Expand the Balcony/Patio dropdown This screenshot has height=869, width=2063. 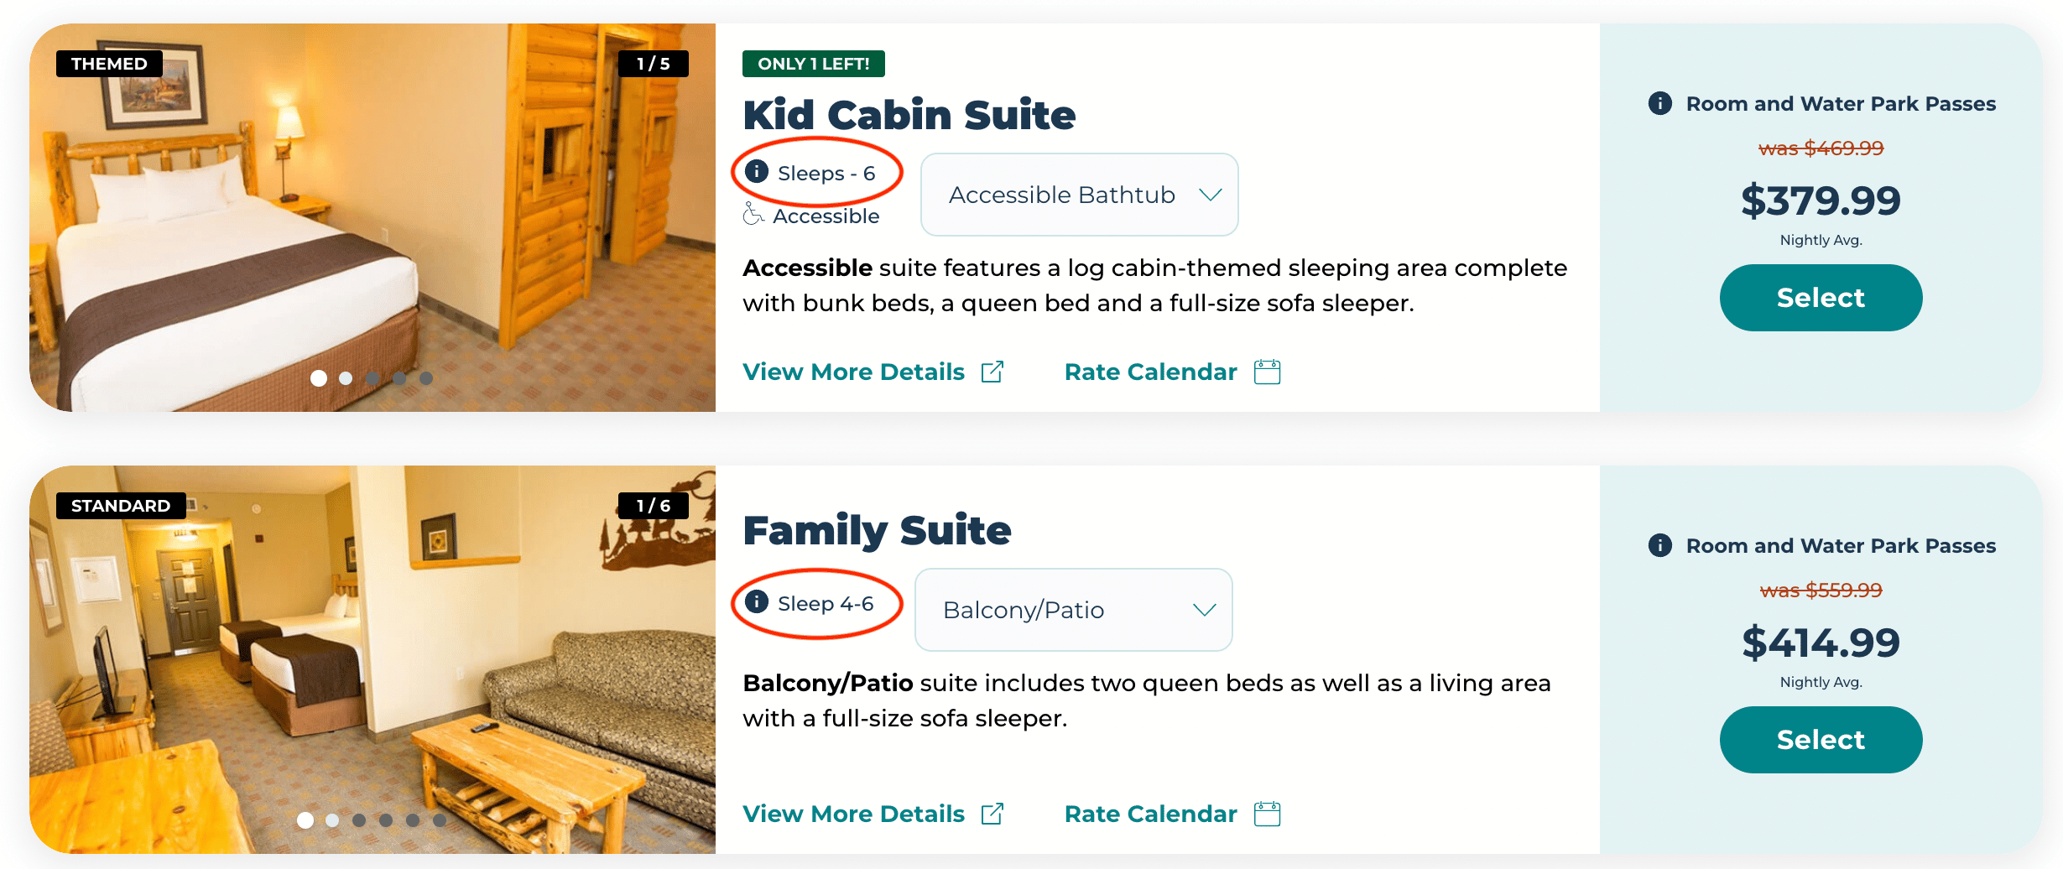point(1073,610)
